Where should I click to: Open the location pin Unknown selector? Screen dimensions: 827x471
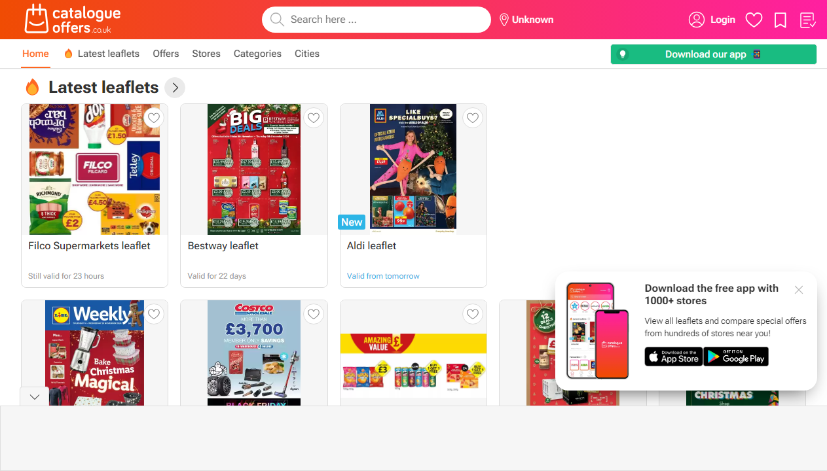click(526, 20)
